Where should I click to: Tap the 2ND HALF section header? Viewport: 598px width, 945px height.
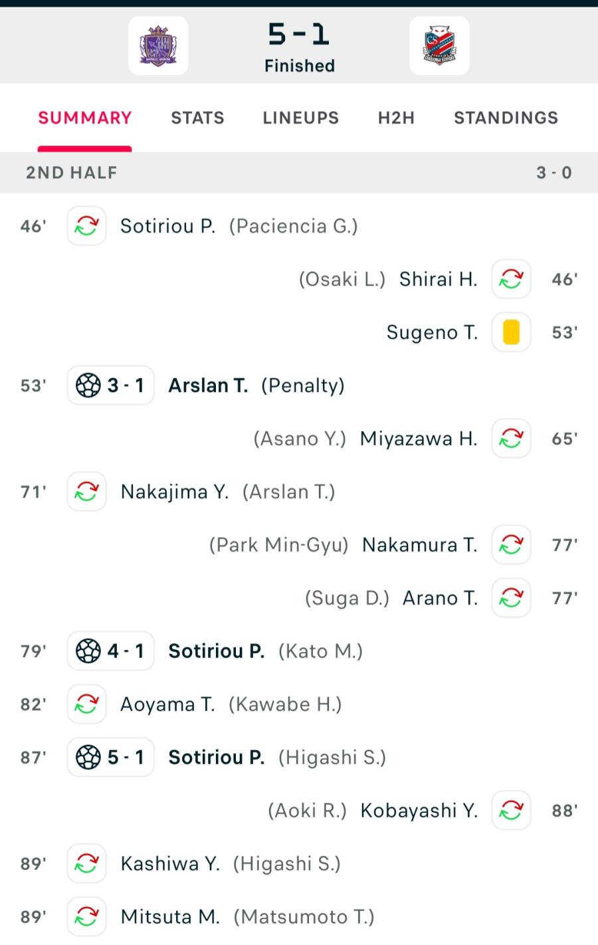click(x=299, y=173)
